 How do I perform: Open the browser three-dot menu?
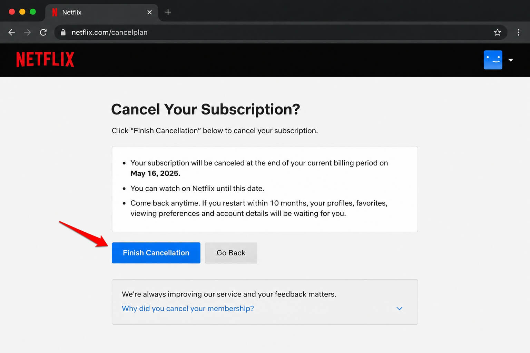(518, 32)
